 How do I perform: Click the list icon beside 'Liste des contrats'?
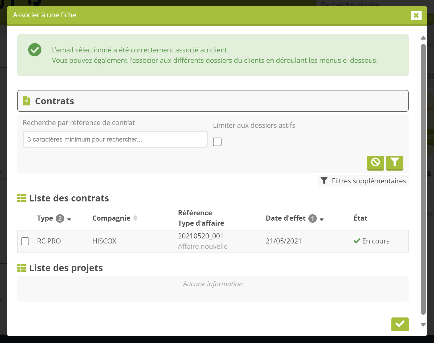pyautogui.click(x=22, y=198)
